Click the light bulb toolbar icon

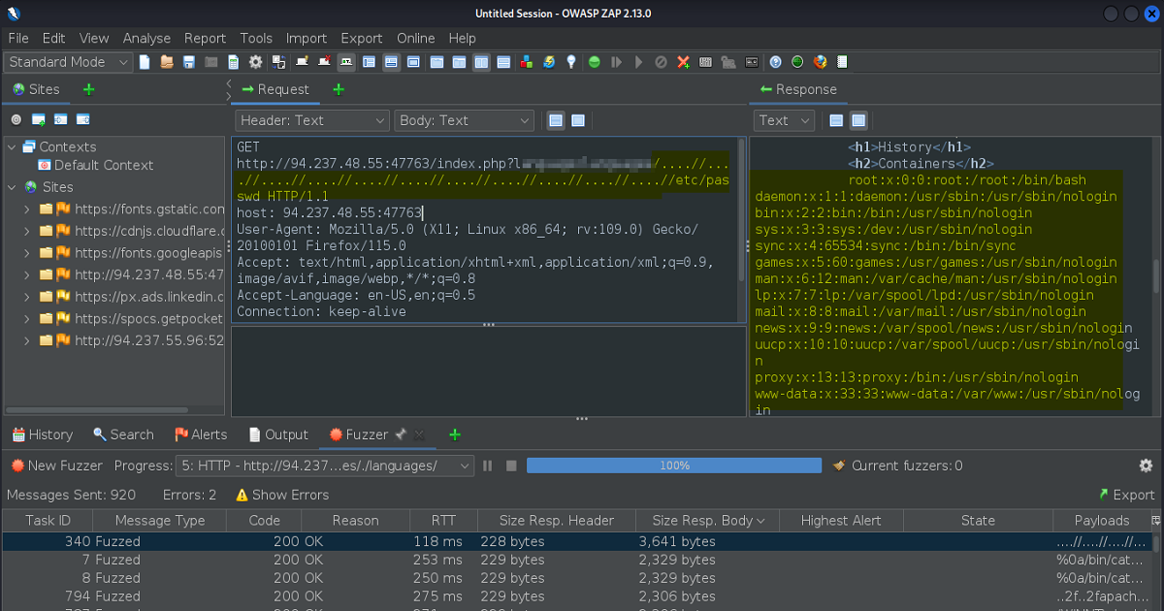tap(571, 62)
